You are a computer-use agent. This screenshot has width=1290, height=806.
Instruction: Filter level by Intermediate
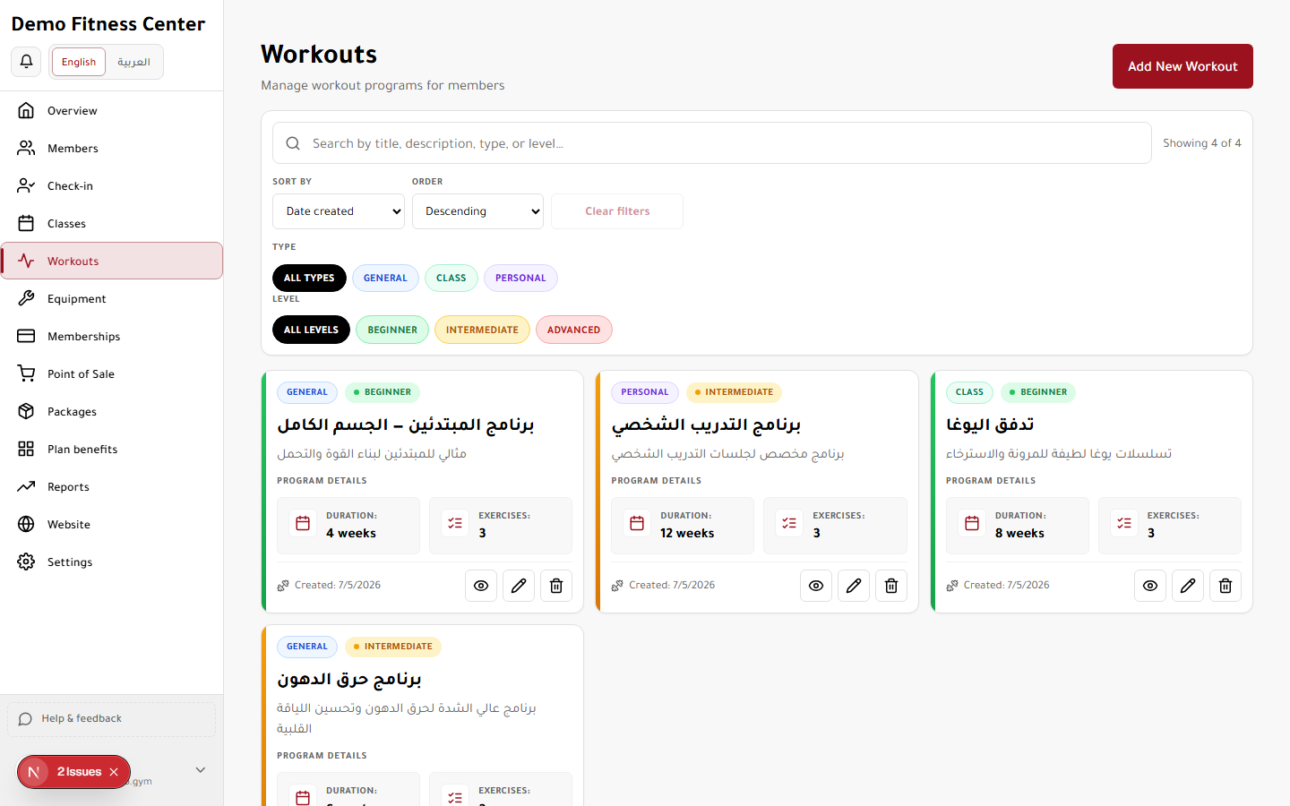482,330
